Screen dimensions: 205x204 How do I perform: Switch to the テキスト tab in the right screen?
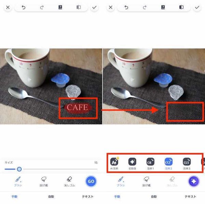point(191,196)
